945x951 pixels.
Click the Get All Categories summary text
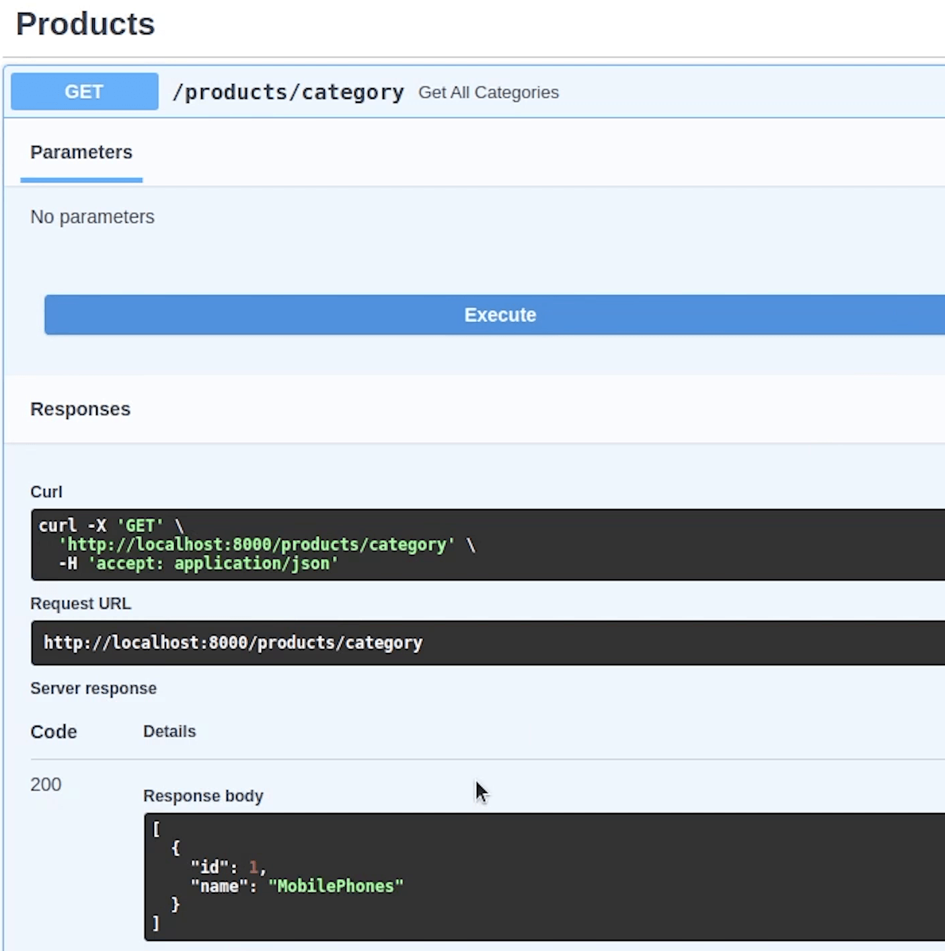point(488,93)
